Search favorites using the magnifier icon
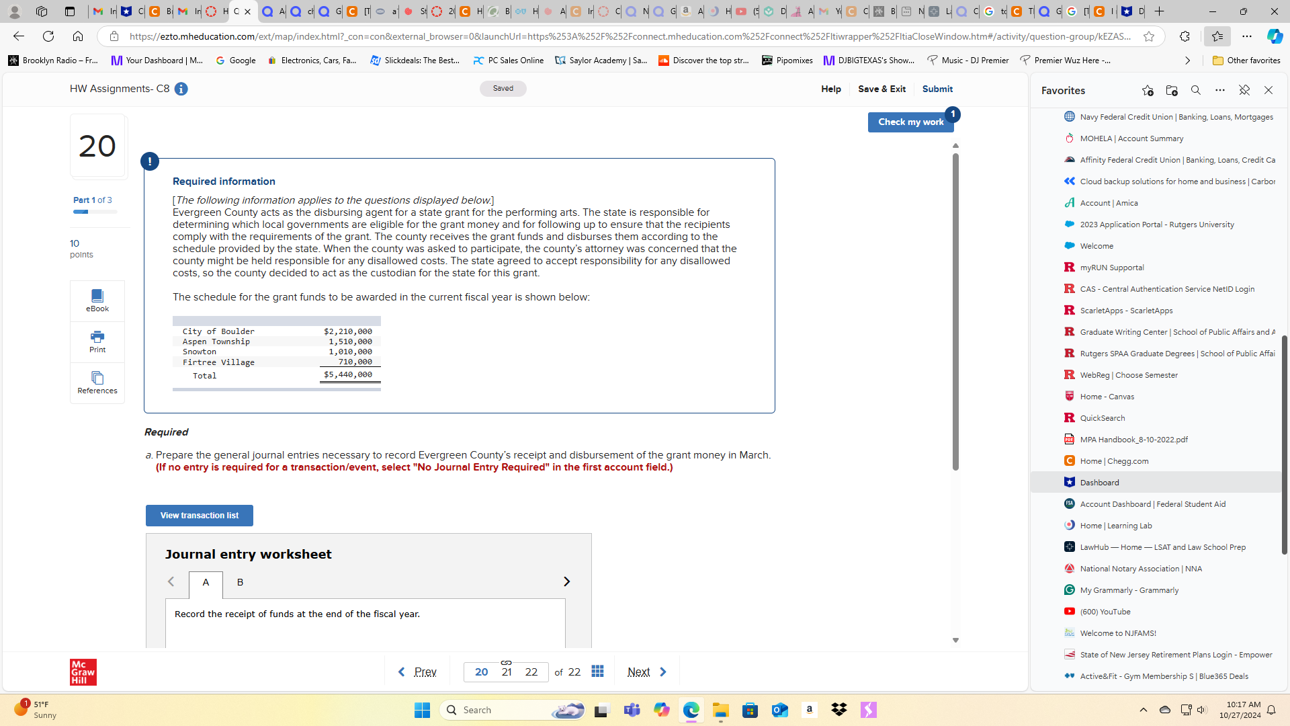The image size is (1290, 726). pos(1196,90)
